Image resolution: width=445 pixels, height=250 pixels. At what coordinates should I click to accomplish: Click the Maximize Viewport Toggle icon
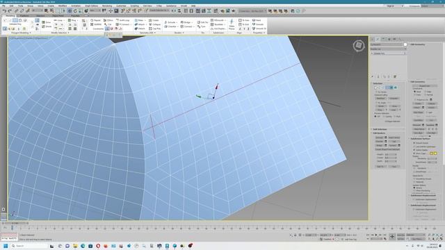[x=442, y=239]
